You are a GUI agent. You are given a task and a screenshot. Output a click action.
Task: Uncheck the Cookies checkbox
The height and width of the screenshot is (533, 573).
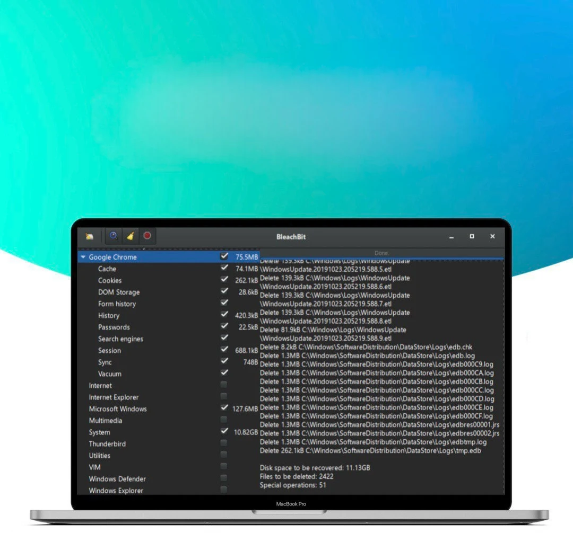point(224,279)
